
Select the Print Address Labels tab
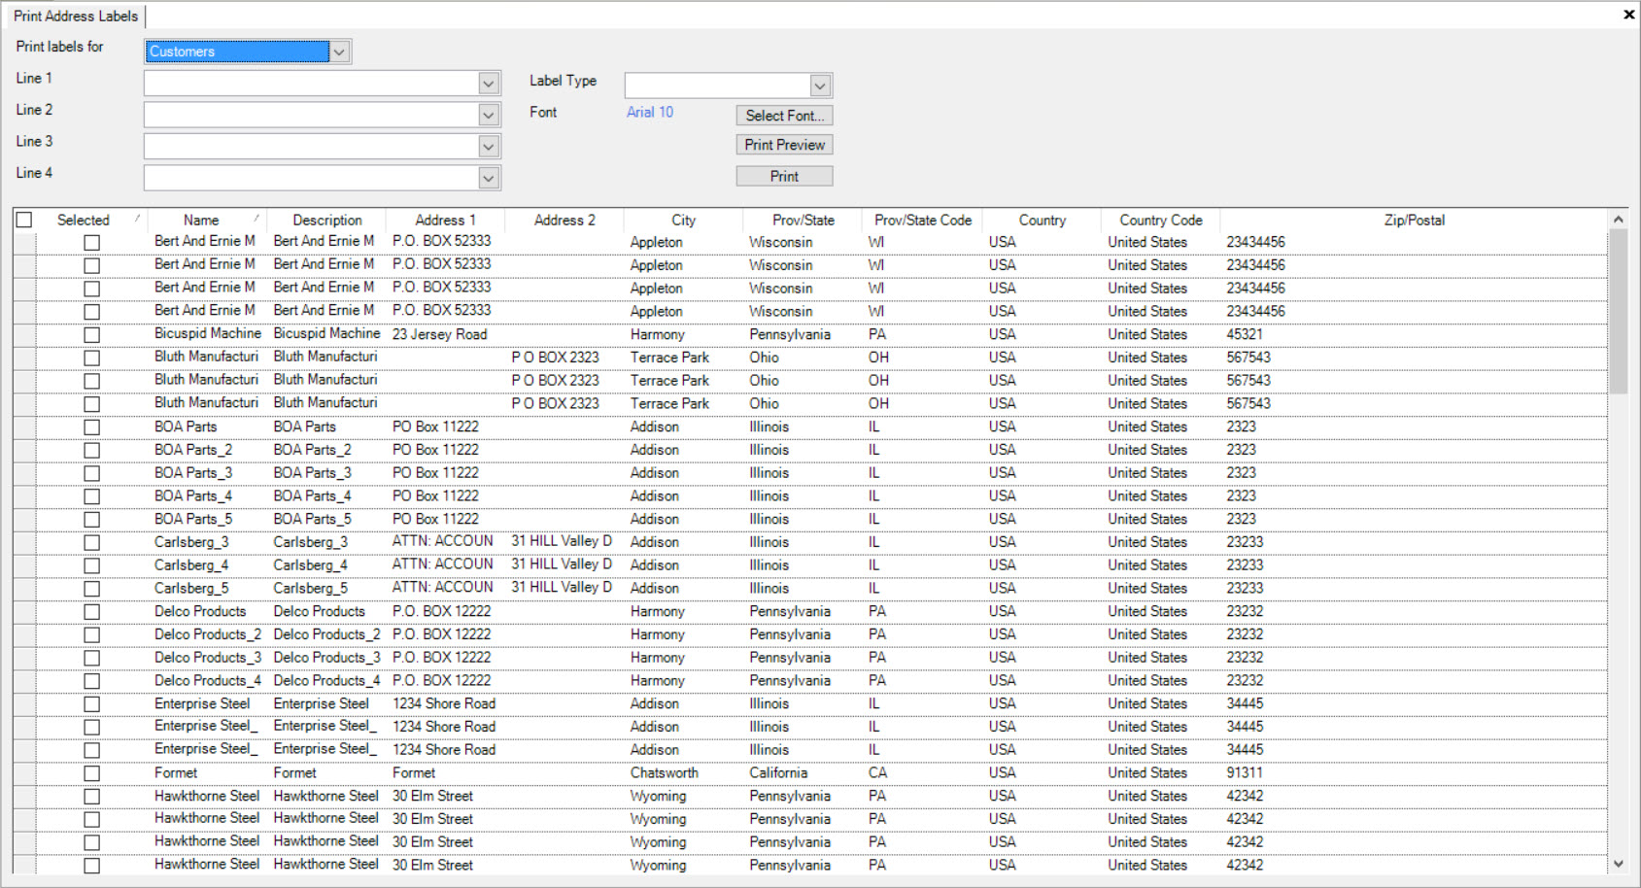pos(75,17)
